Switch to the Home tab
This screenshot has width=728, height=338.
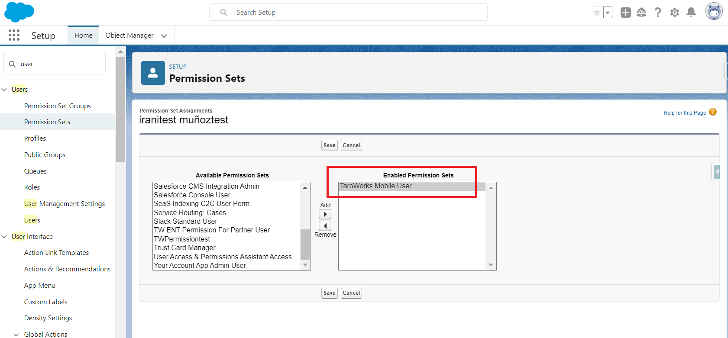click(x=83, y=35)
